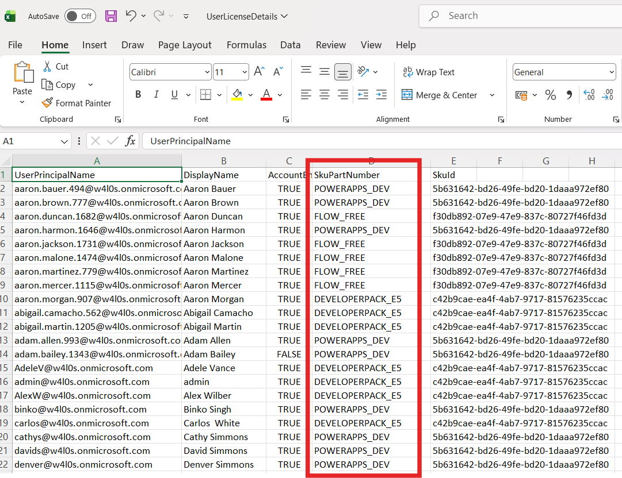Apply Center horizontal alignment to cell
The width and height of the screenshot is (622, 478).
[x=325, y=95]
